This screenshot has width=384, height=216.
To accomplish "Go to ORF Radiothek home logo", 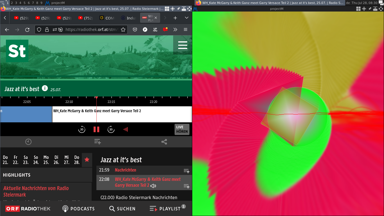I will 28,209.
